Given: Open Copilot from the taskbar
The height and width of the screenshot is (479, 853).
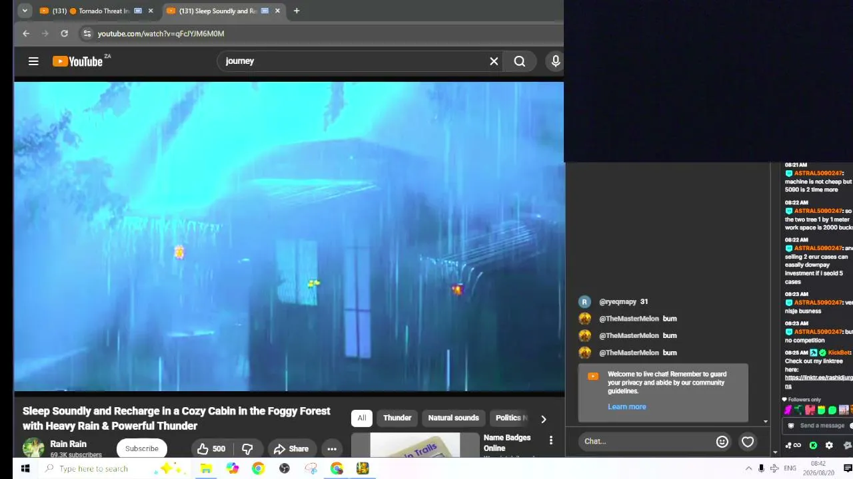Looking at the screenshot, I should (x=232, y=468).
